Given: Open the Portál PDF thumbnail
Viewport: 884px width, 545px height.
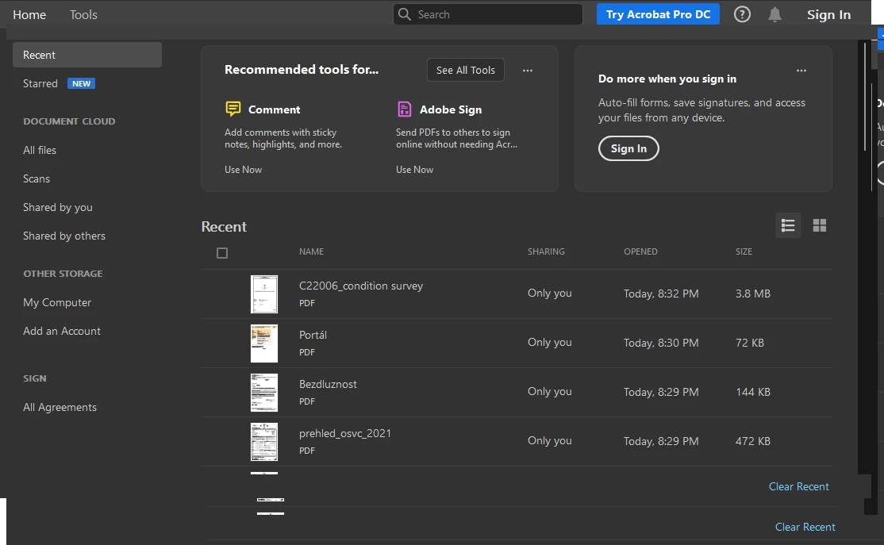Looking at the screenshot, I should 263,344.
